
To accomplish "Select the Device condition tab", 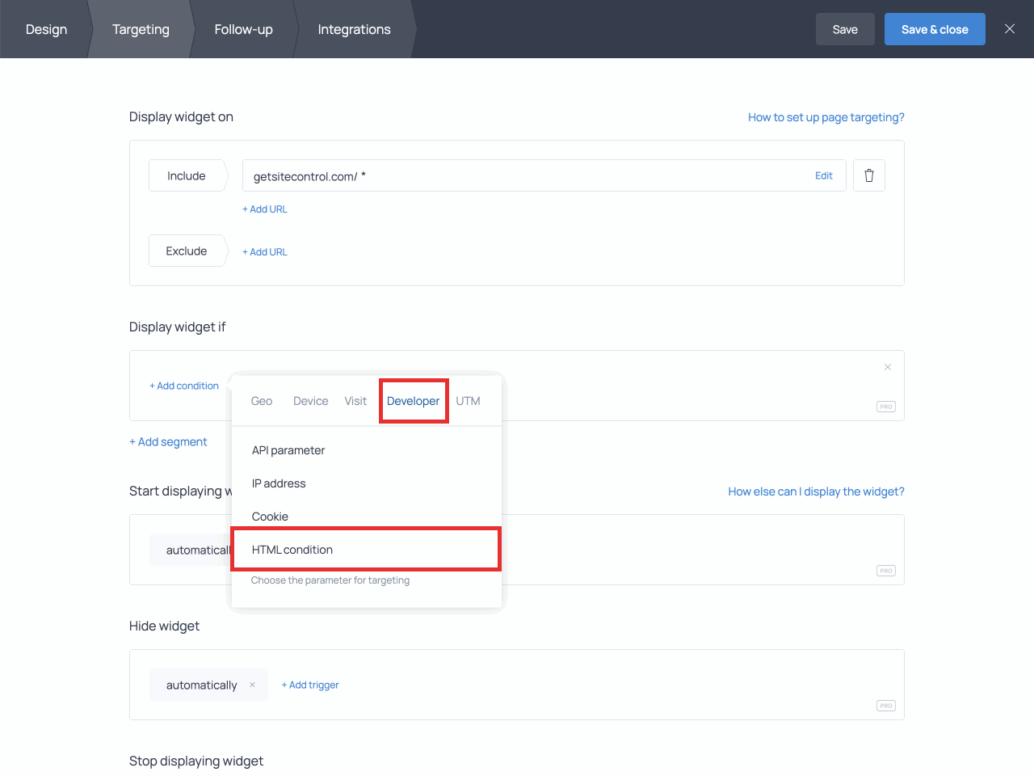I will 310,401.
